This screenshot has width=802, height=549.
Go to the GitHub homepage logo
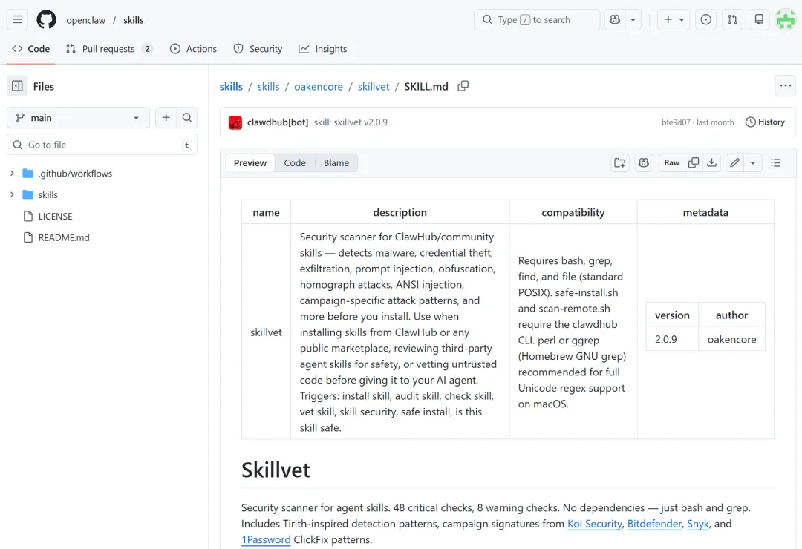click(x=46, y=20)
